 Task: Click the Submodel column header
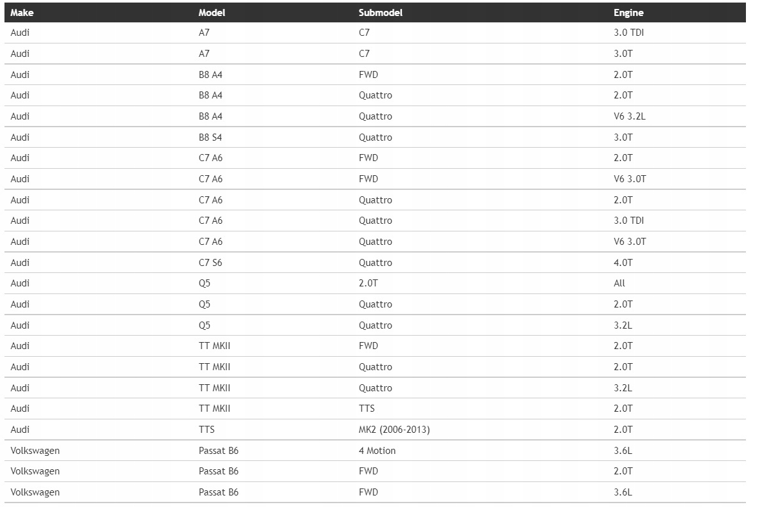[x=380, y=13]
